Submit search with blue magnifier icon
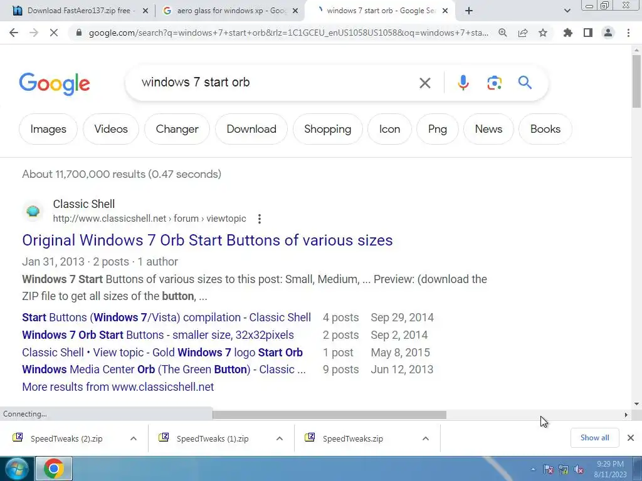Screen dimensions: 642x481 [525, 83]
